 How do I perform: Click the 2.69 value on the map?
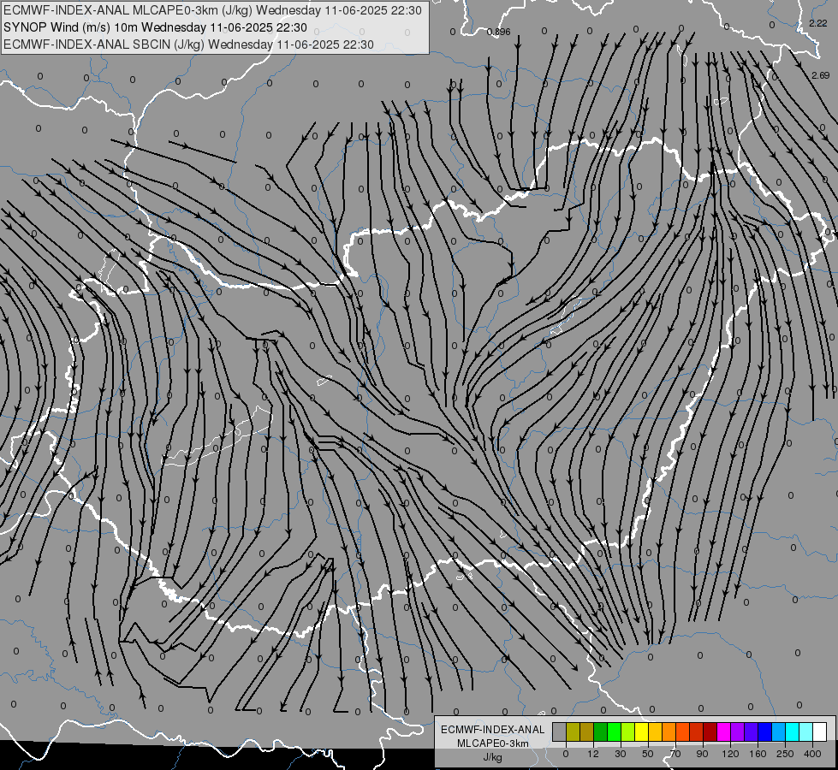820,75
